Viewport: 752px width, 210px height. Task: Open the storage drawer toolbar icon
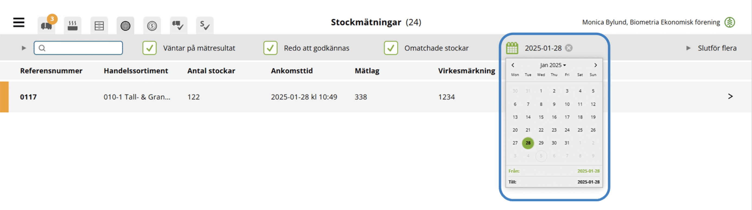pos(99,25)
